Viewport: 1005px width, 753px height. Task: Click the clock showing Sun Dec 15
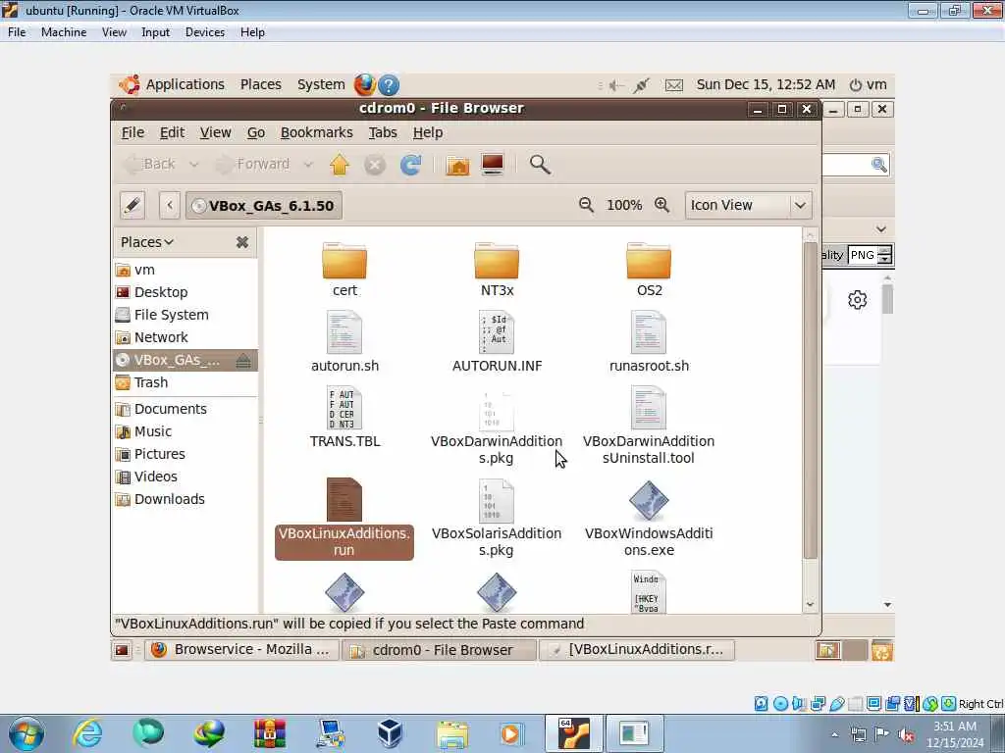[766, 84]
